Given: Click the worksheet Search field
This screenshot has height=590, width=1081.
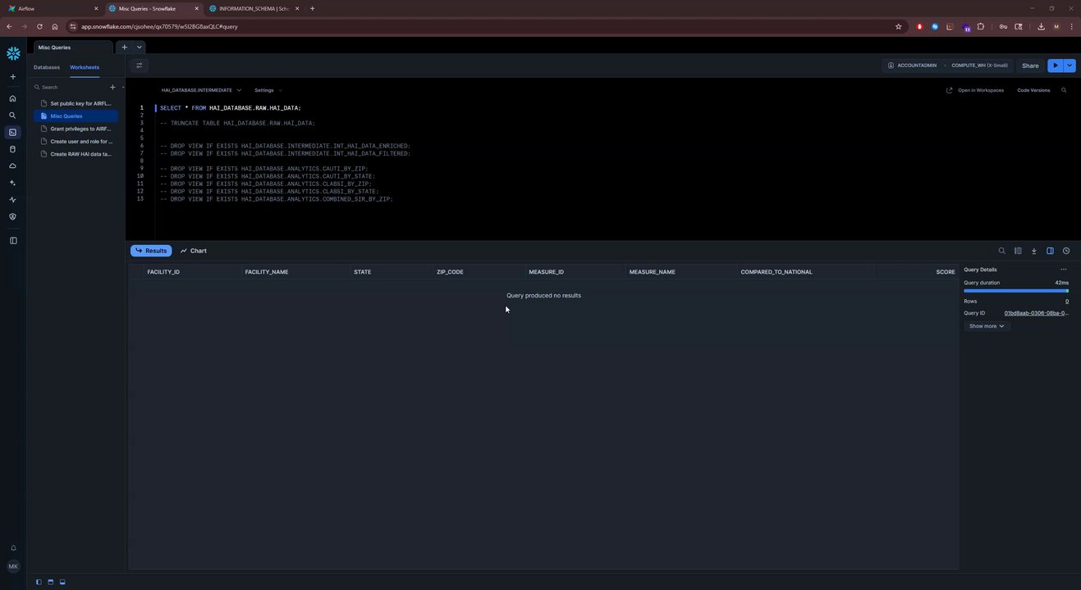Looking at the screenshot, I should click(70, 87).
